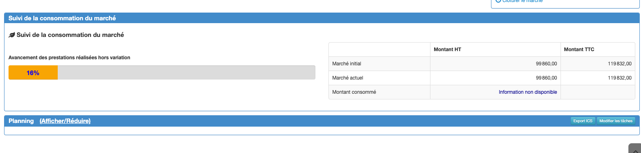Select the Marché actuel row label

click(348, 78)
